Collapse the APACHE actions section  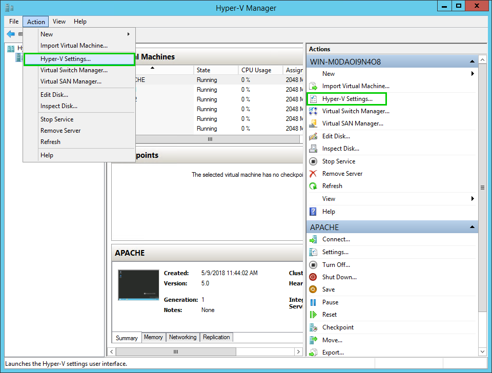[x=473, y=226]
